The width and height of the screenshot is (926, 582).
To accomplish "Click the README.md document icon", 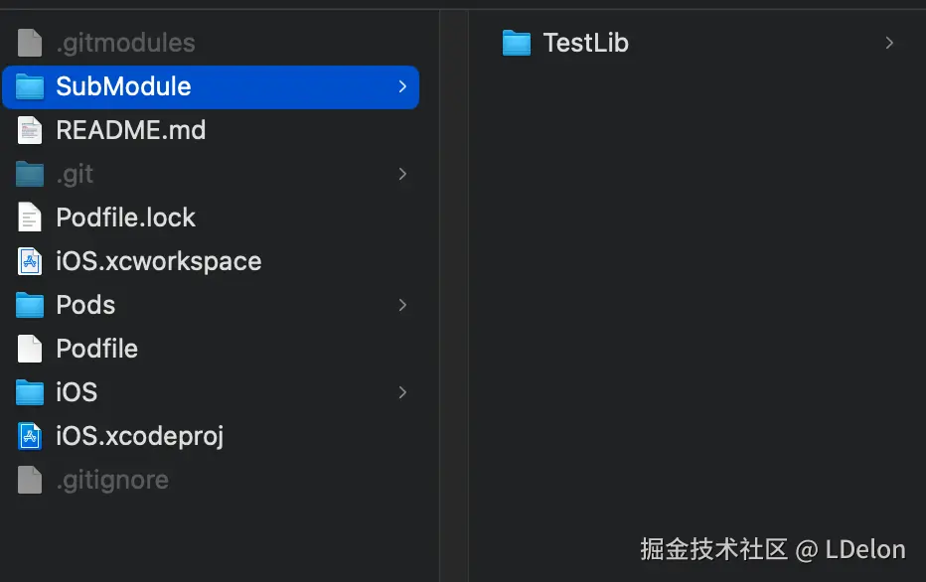I will pyautogui.click(x=29, y=130).
